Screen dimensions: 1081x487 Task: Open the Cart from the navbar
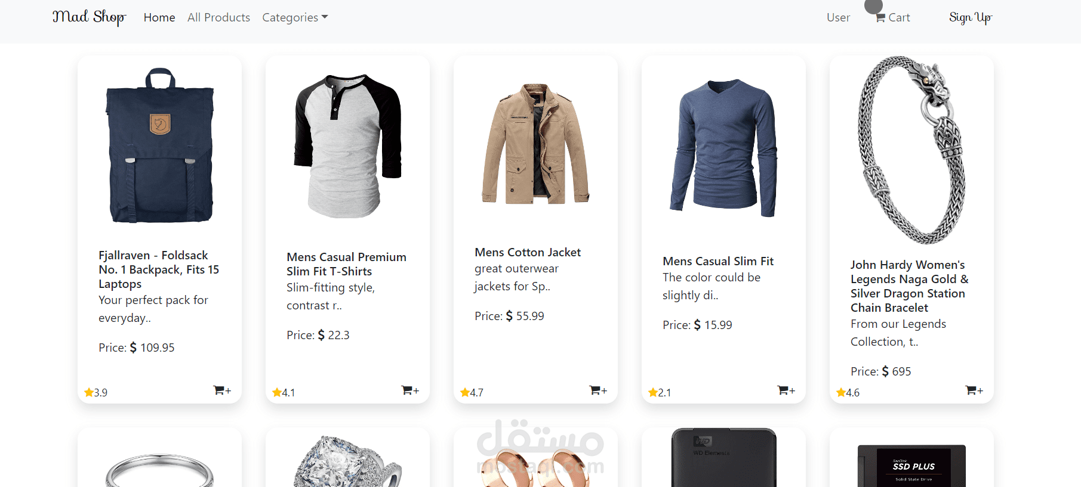pos(892,18)
